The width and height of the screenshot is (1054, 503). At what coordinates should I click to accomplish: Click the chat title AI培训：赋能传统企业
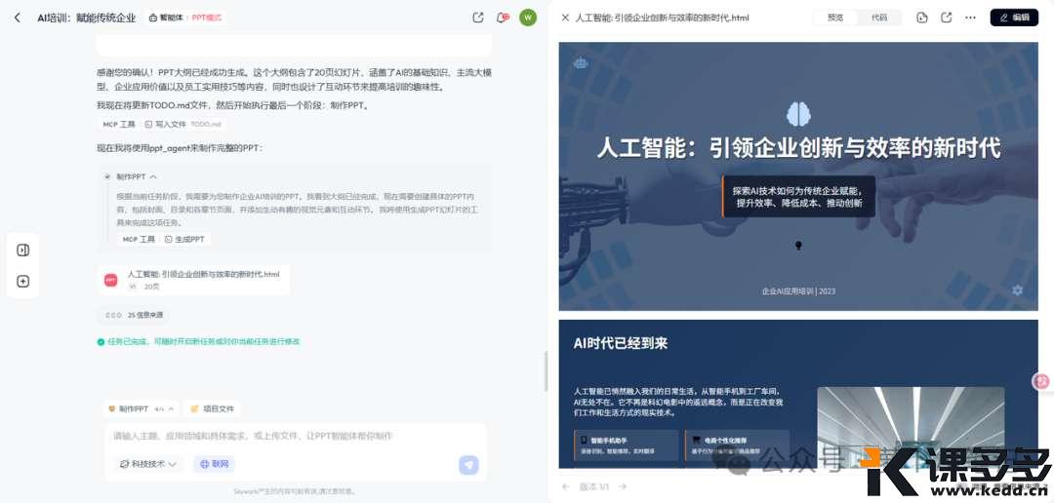87,18
